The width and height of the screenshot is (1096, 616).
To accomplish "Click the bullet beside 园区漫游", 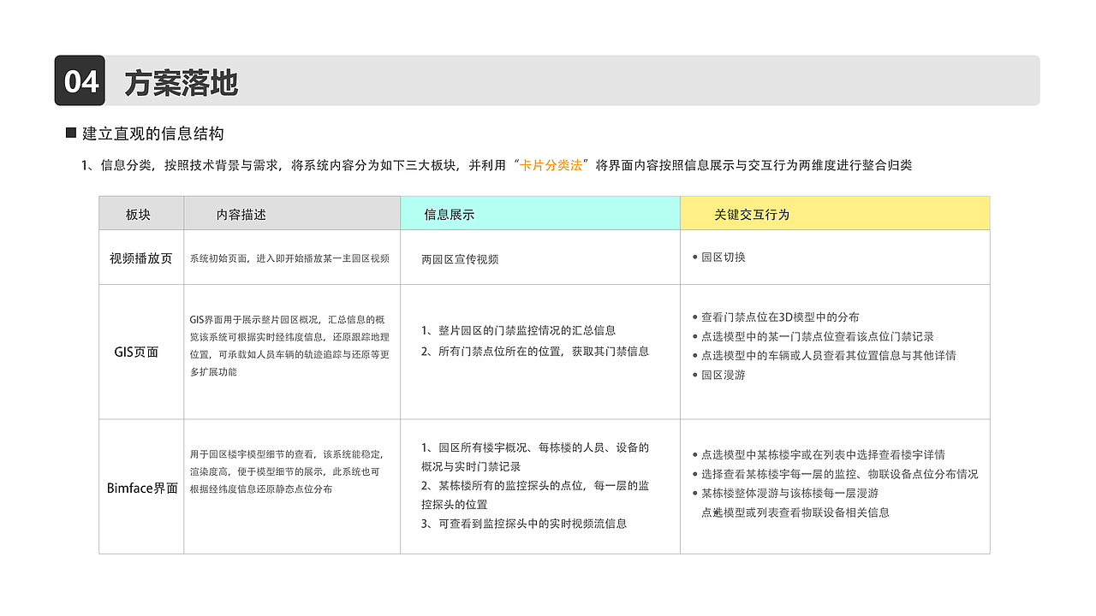I will (x=696, y=373).
